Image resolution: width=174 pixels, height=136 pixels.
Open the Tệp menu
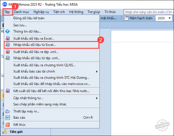coord(7,12)
